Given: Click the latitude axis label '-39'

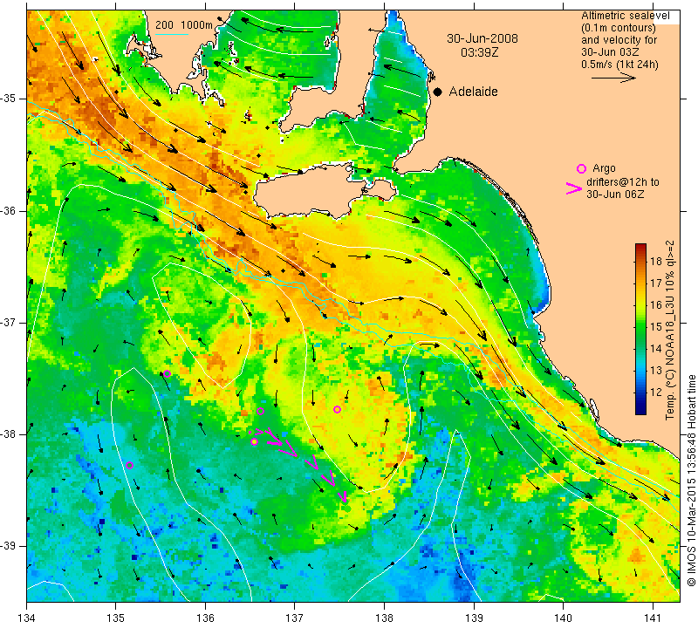Looking at the screenshot, I should [9, 546].
